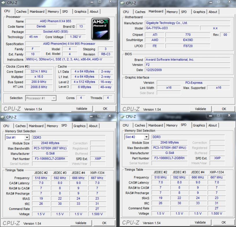Go to About tab in Slot #1 window
The height and width of the screenshot is (227, 236).
coord(93,126)
